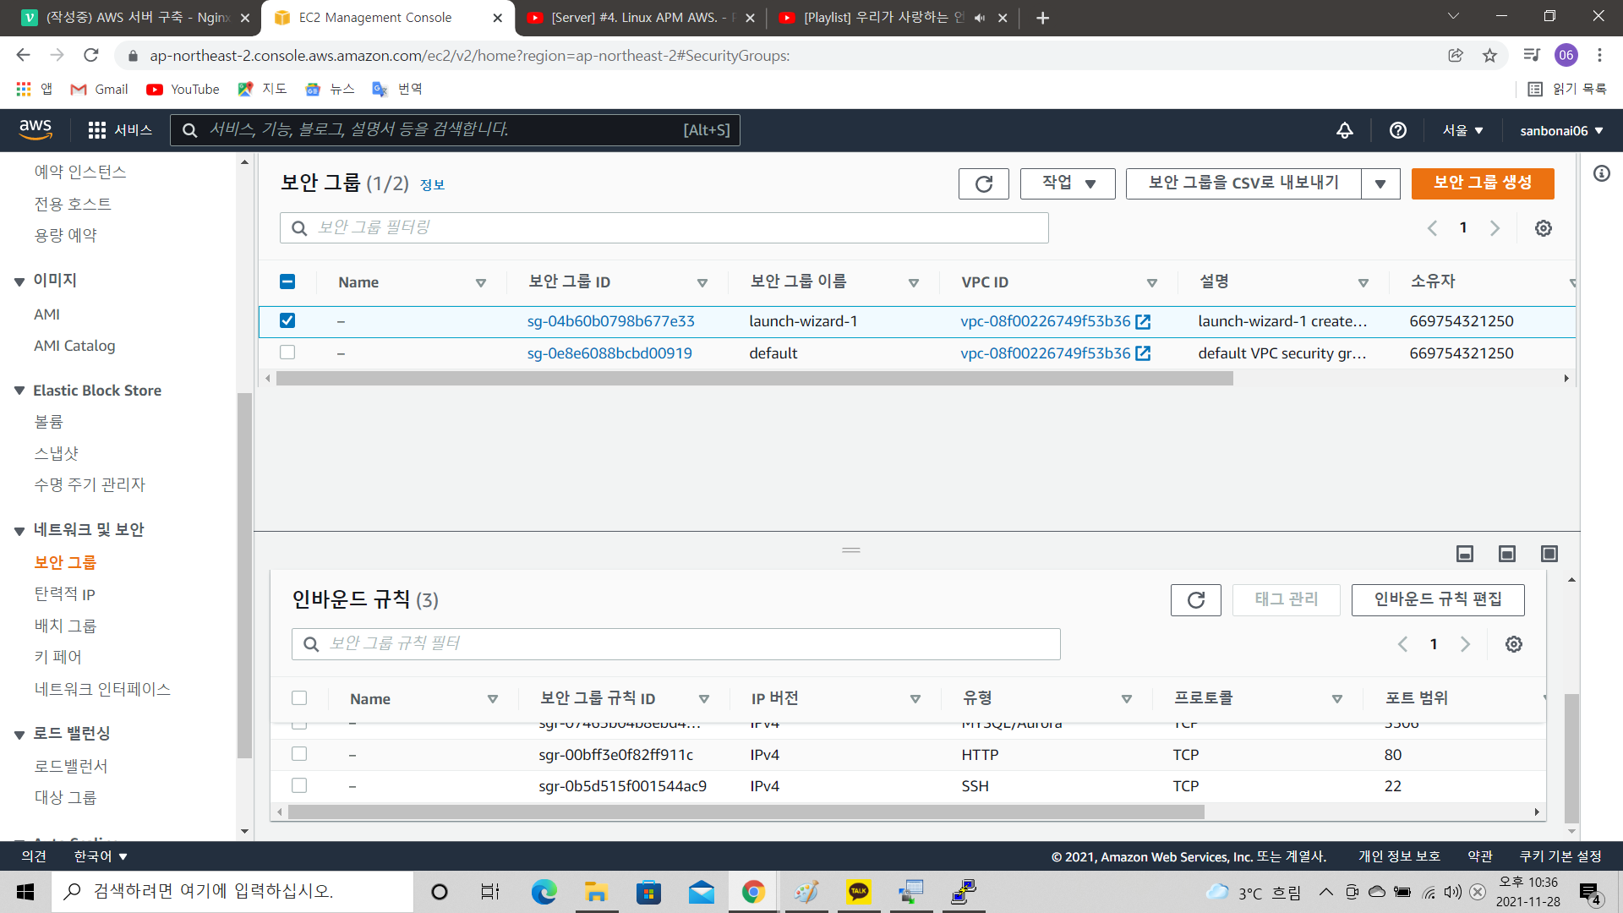Image resolution: width=1623 pixels, height=913 pixels.
Task: Collapse the Elastic Block Store section
Action: [19, 391]
